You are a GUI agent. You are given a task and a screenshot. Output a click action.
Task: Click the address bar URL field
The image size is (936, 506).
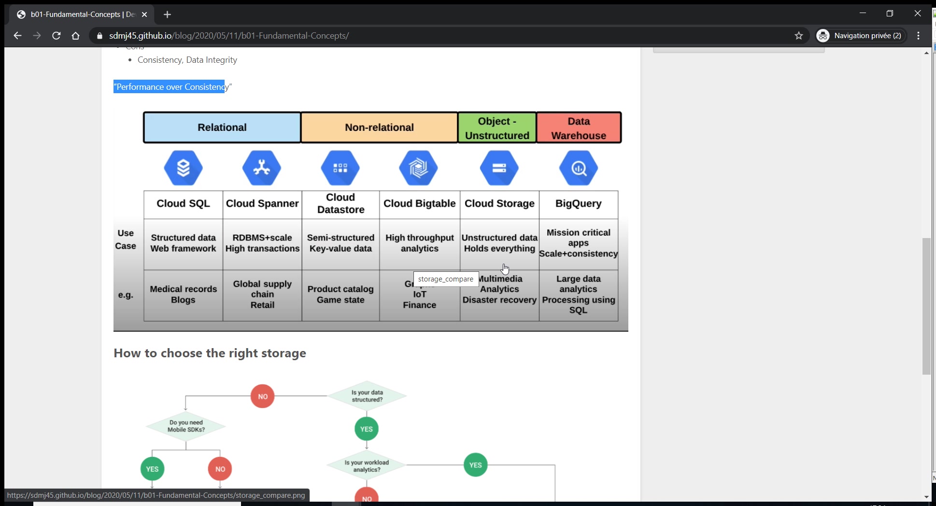click(x=449, y=36)
